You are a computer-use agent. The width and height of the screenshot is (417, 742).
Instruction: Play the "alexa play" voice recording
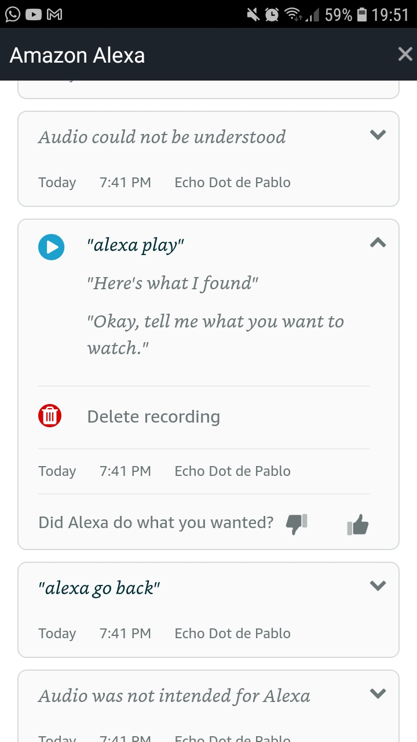(51, 246)
